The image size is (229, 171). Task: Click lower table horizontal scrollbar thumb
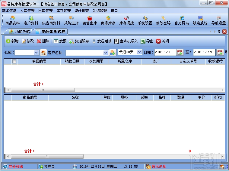pos(47,157)
